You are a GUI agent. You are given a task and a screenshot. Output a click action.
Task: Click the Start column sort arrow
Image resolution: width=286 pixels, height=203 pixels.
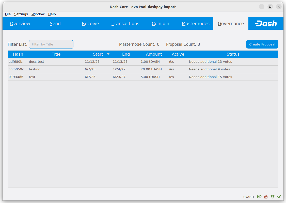(108, 54)
